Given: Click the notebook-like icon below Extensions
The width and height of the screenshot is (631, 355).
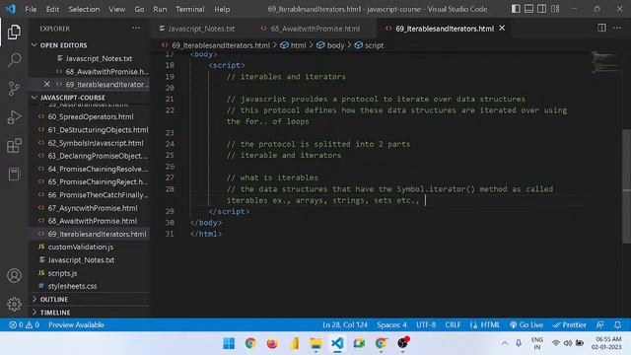Looking at the screenshot, I should pyautogui.click(x=14, y=174).
